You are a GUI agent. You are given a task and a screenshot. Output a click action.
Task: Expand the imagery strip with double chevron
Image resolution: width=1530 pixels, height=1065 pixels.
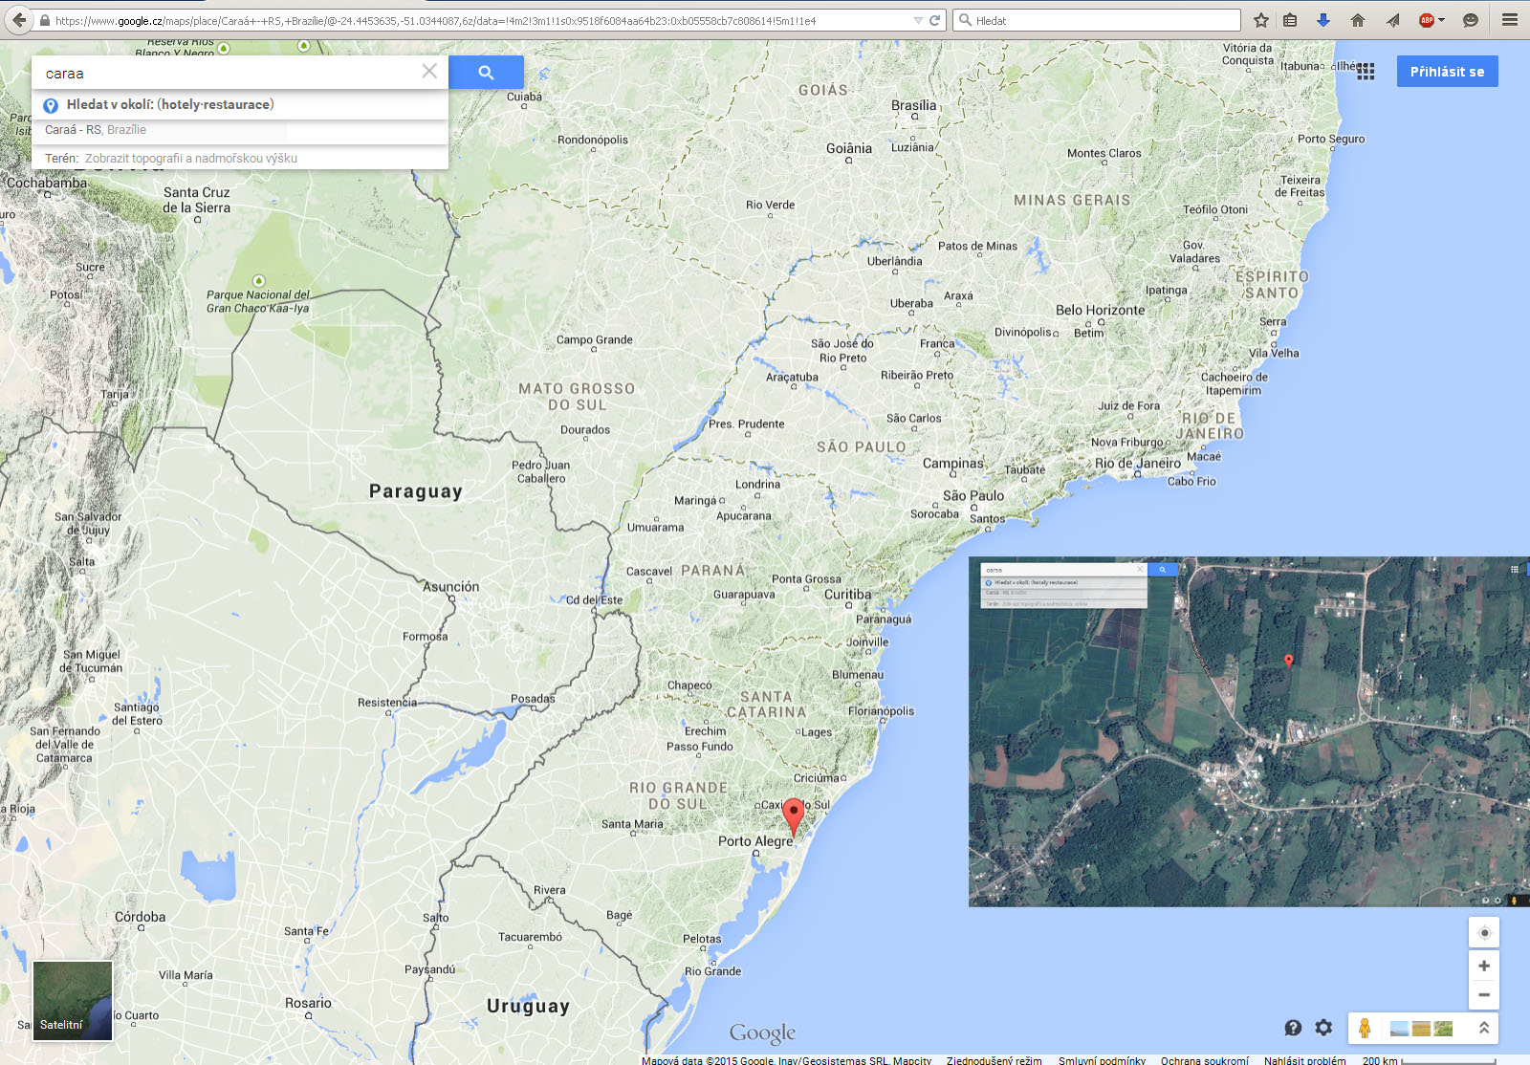1484,1029
